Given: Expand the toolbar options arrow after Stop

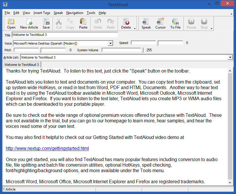Looking at the screenshot, I should click(x=211, y=29).
